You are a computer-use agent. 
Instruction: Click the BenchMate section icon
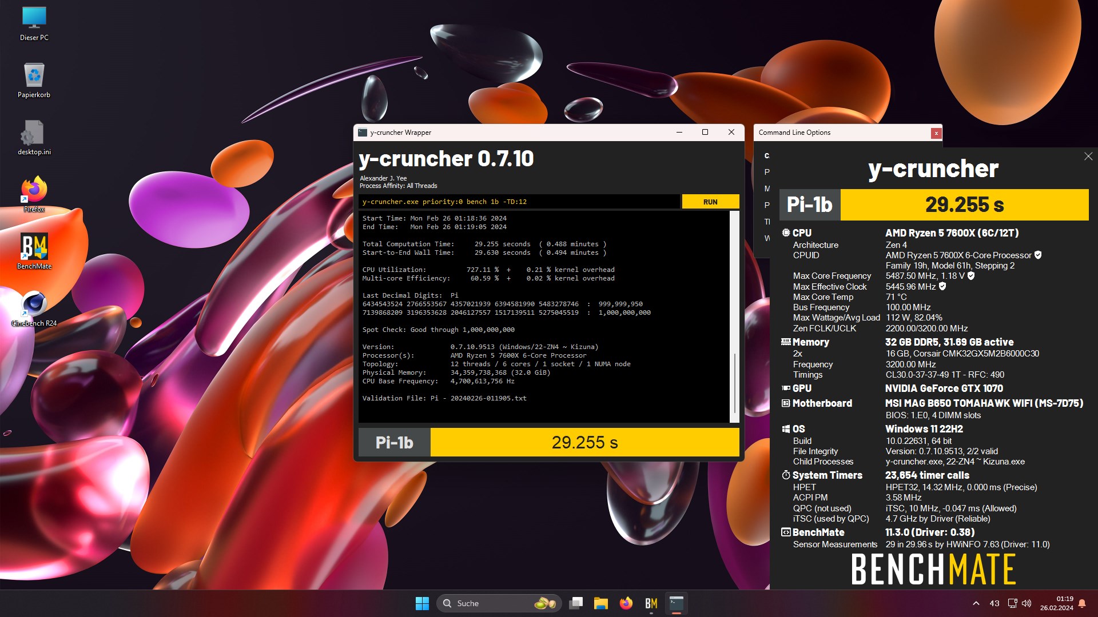point(786,532)
